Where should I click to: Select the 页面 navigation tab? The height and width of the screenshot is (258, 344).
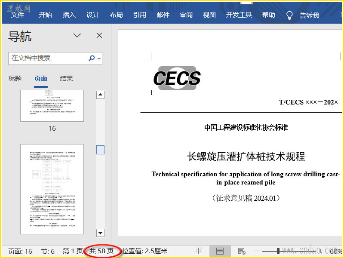(41, 79)
